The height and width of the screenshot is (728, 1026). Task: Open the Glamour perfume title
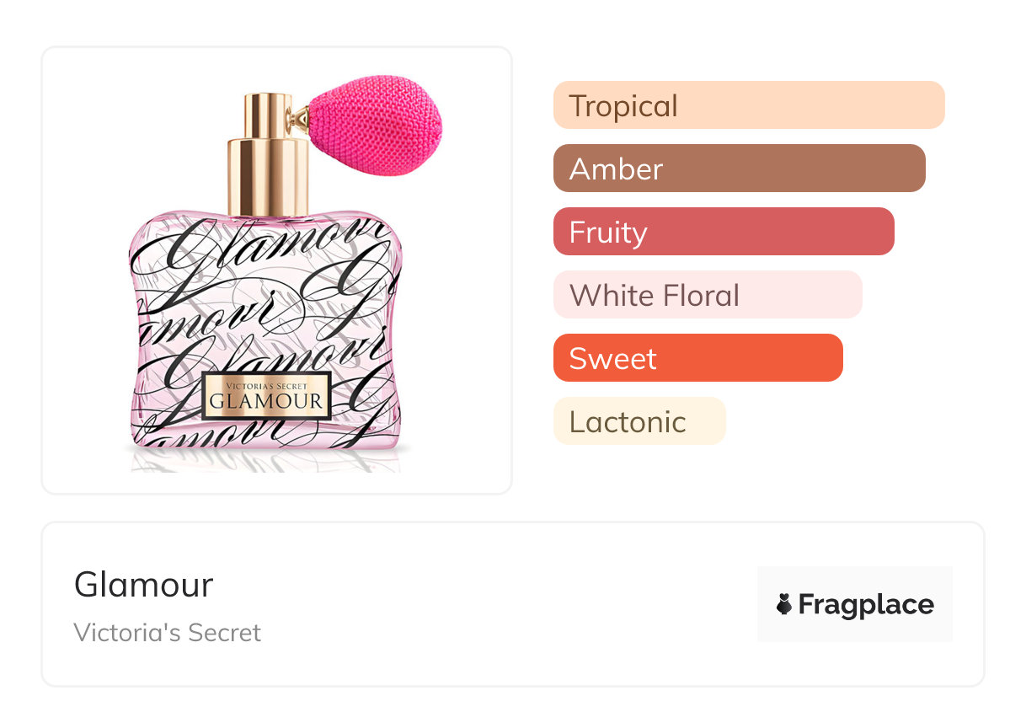[x=144, y=585]
